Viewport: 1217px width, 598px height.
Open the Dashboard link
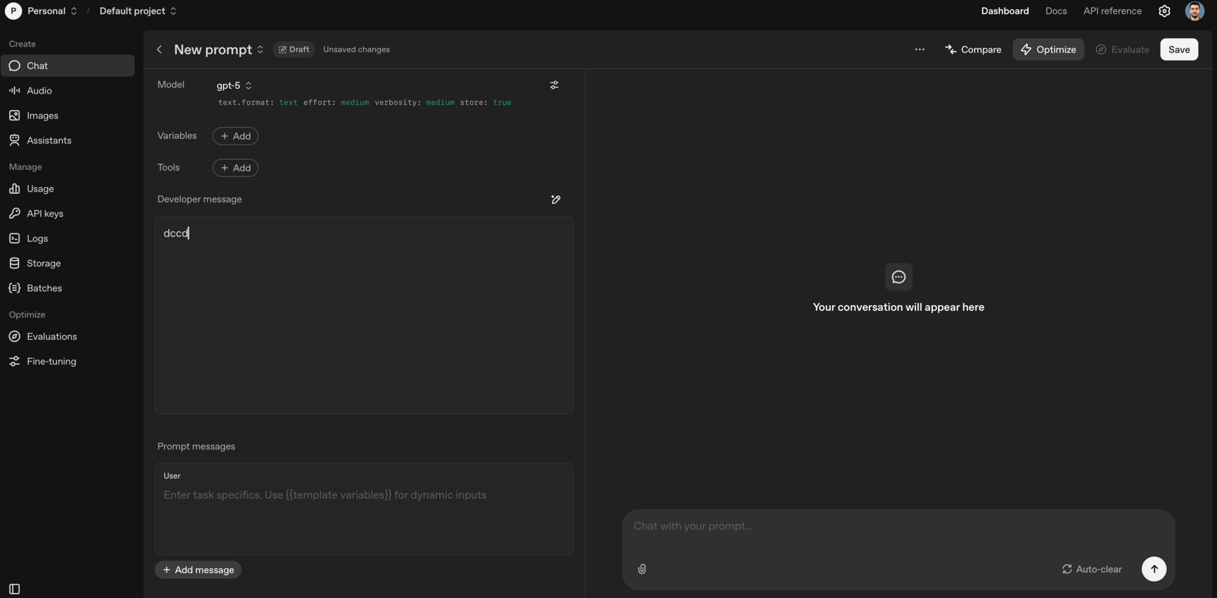(x=1005, y=11)
